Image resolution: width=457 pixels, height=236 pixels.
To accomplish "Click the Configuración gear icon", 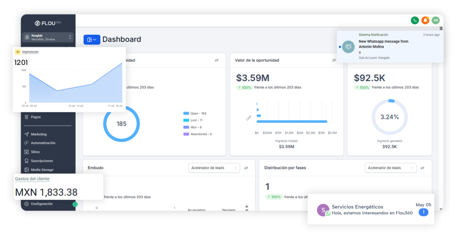I will click(x=27, y=204).
